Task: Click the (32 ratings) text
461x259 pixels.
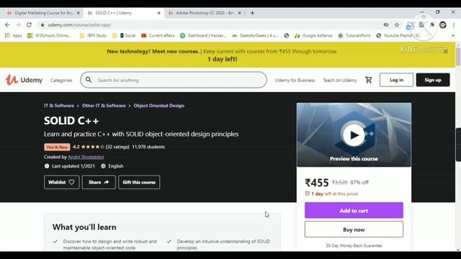Action: (x=117, y=147)
